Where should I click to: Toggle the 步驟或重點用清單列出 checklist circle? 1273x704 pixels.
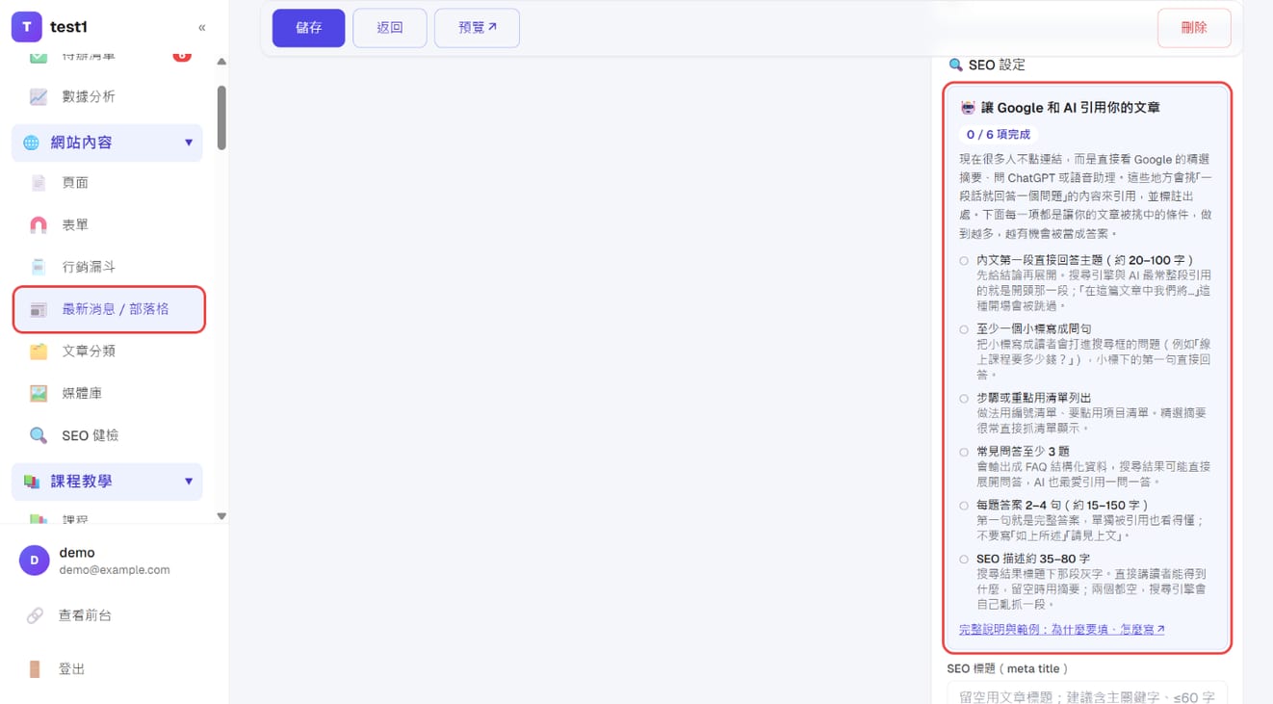pyautogui.click(x=964, y=399)
